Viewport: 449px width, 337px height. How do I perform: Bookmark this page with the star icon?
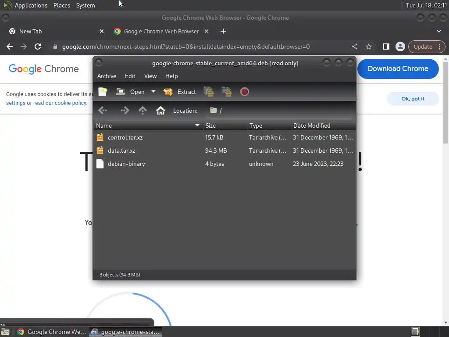click(x=368, y=47)
